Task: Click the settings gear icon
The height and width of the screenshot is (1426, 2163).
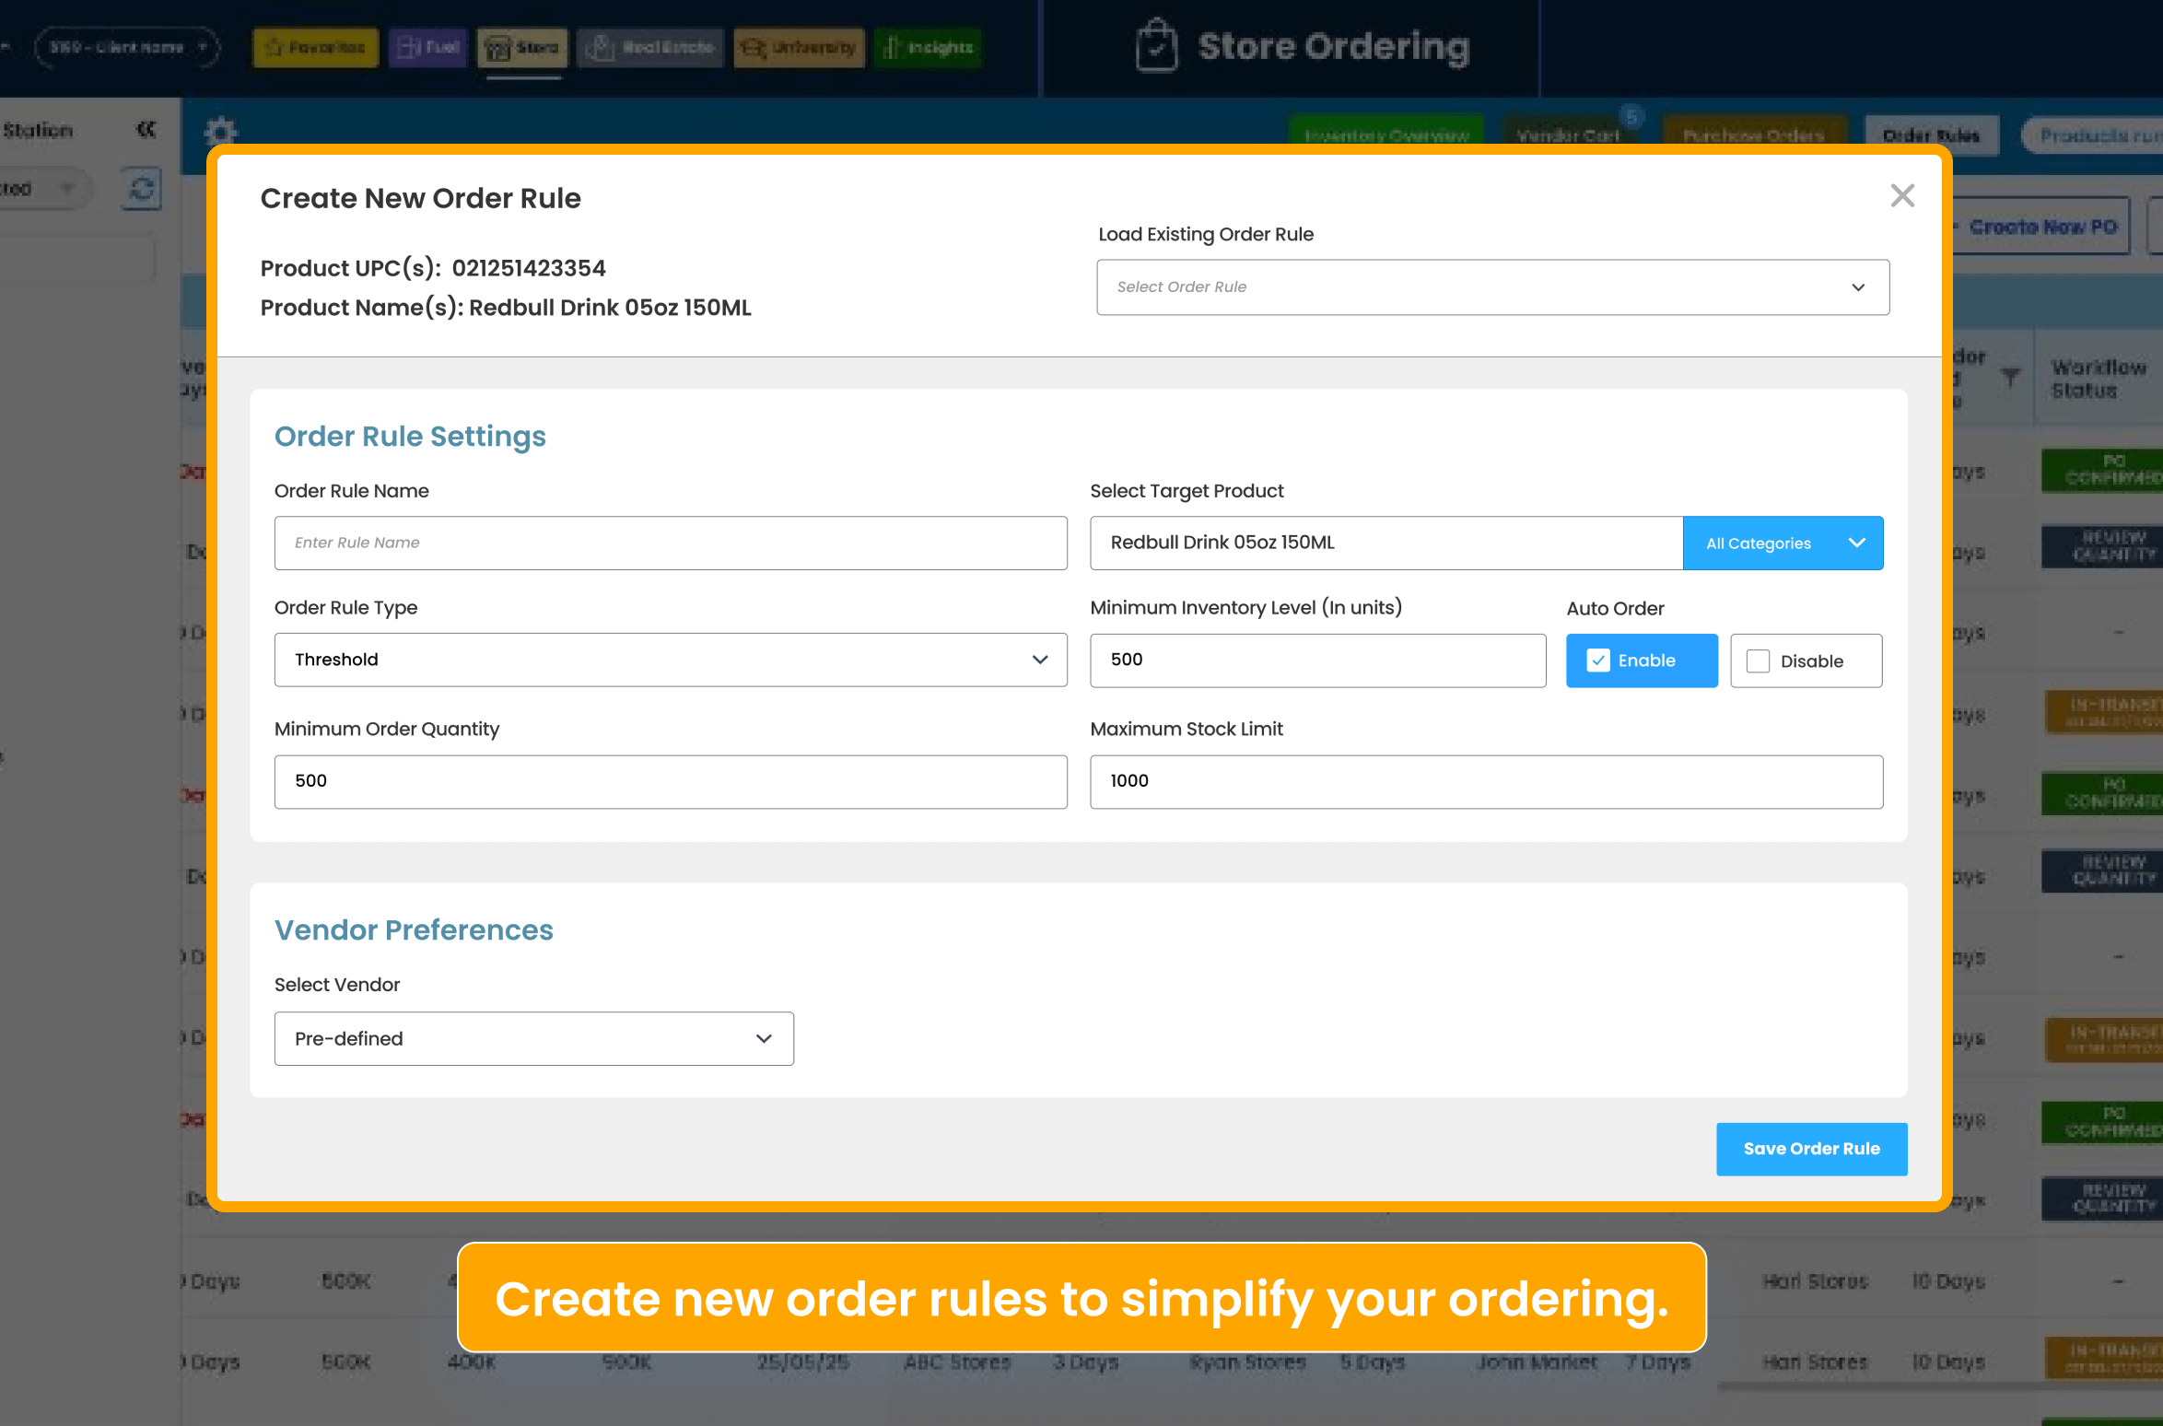Action: 220,132
